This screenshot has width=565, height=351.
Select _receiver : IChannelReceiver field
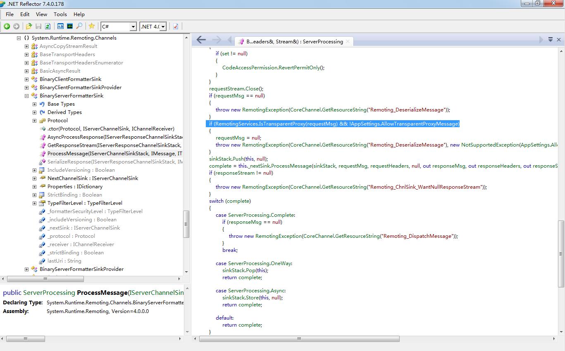click(81, 244)
